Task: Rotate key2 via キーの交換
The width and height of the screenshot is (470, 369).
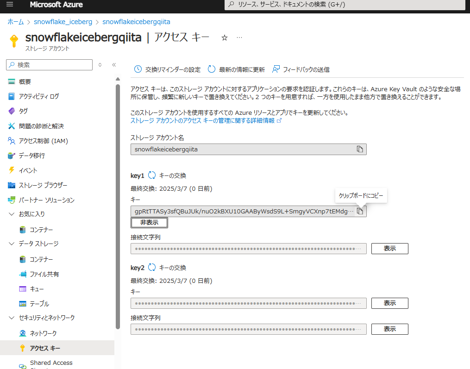Action: pyautogui.click(x=168, y=268)
